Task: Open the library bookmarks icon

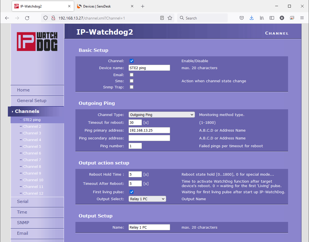Action: tap(262, 18)
